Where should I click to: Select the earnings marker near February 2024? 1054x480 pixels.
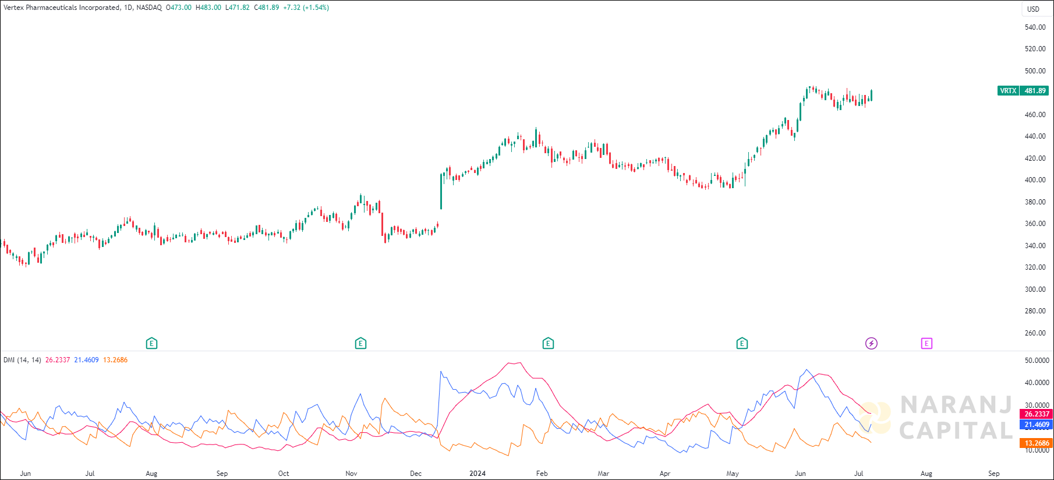point(548,344)
